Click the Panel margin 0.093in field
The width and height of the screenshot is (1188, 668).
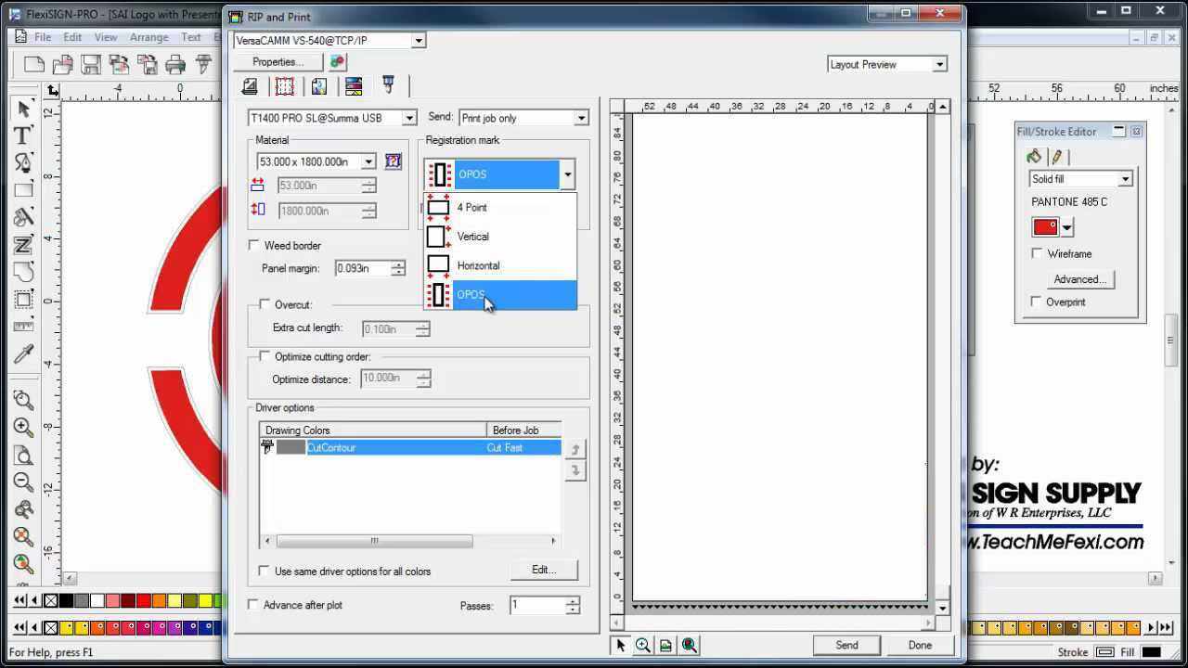(362, 268)
